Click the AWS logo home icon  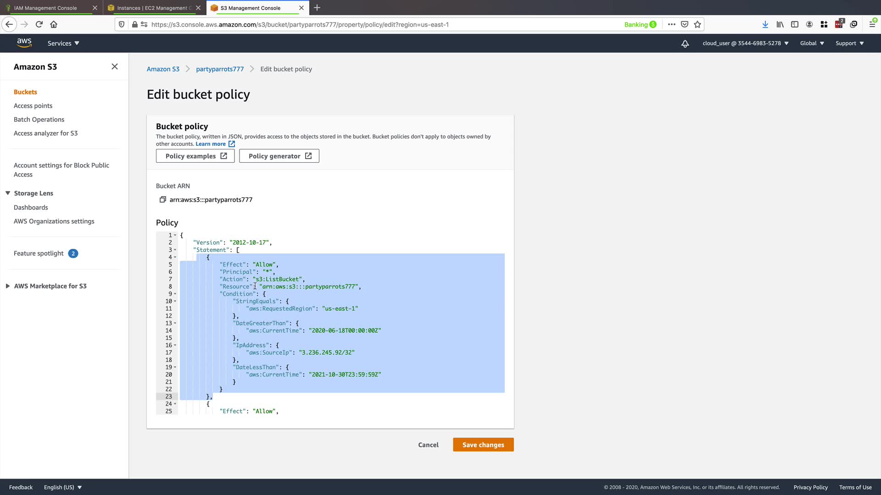tap(24, 43)
